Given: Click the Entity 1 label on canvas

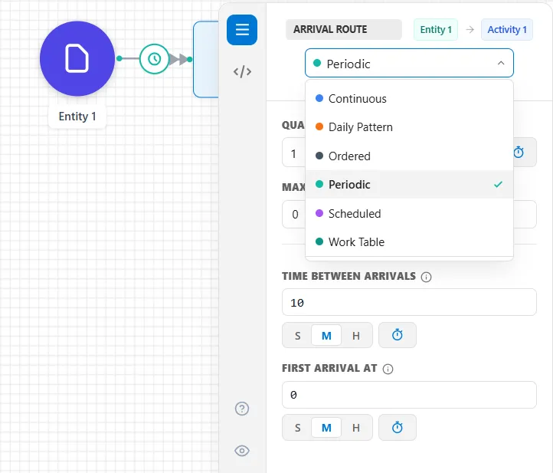Looking at the screenshot, I should pos(77,116).
